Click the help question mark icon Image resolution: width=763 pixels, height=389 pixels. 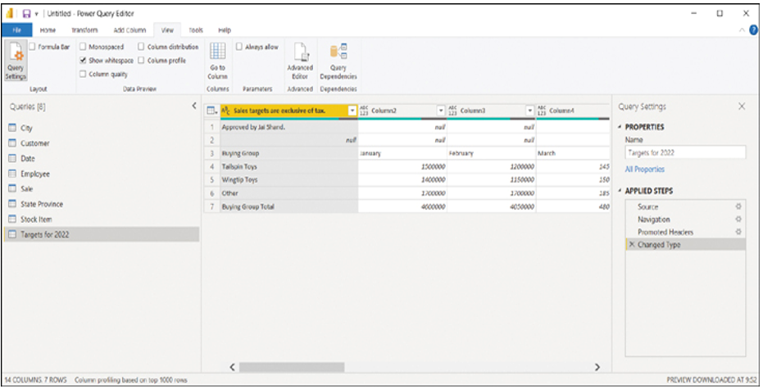click(754, 30)
